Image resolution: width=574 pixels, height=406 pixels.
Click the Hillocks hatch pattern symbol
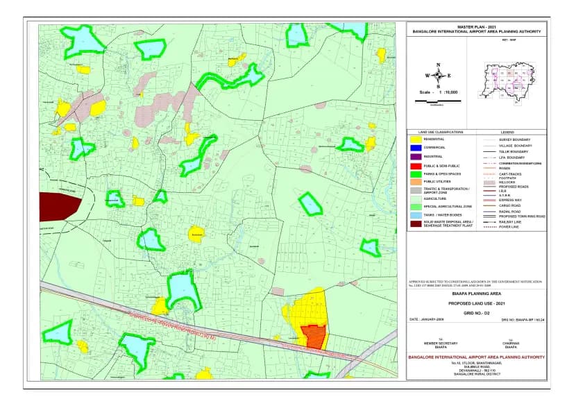tap(489, 182)
